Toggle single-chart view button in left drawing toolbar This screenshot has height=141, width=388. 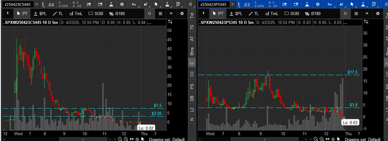pyautogui.click(x=149, y=13)
